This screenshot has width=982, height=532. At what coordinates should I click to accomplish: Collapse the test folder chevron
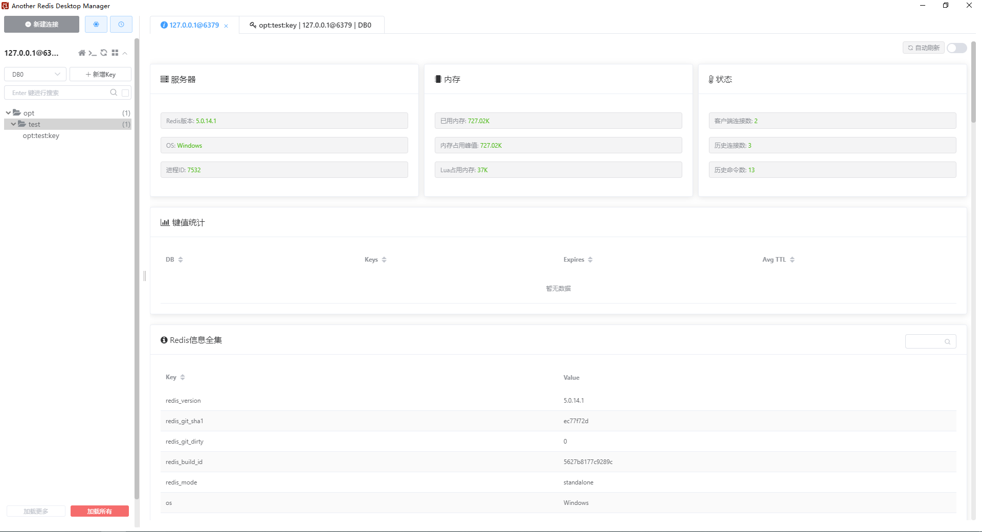13,124
